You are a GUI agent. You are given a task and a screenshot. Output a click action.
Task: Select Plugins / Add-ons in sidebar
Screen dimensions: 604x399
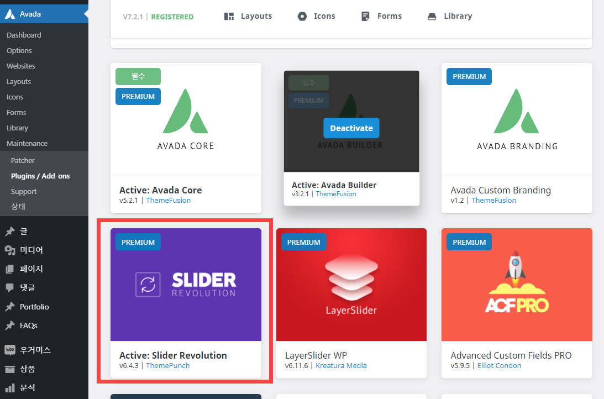(40, 176)
